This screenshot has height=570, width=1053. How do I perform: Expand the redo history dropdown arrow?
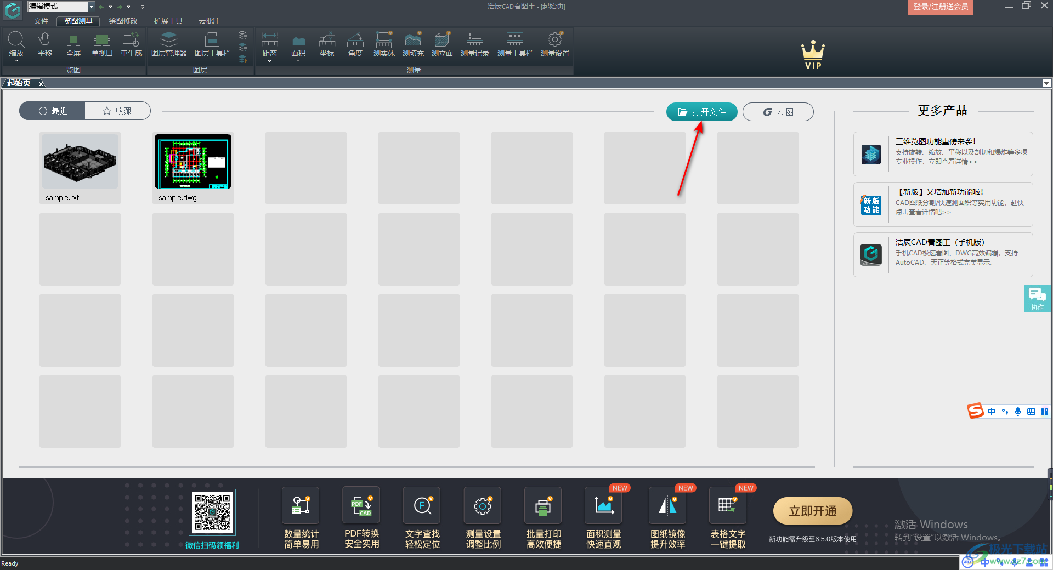click(x=128, y=7)
